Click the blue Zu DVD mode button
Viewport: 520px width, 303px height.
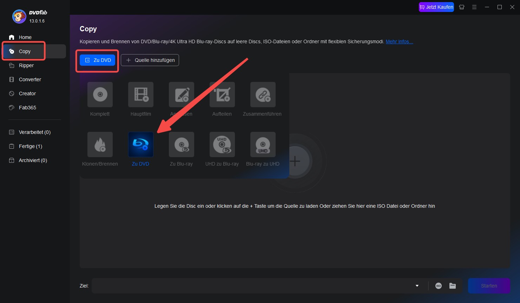(98, 60)
